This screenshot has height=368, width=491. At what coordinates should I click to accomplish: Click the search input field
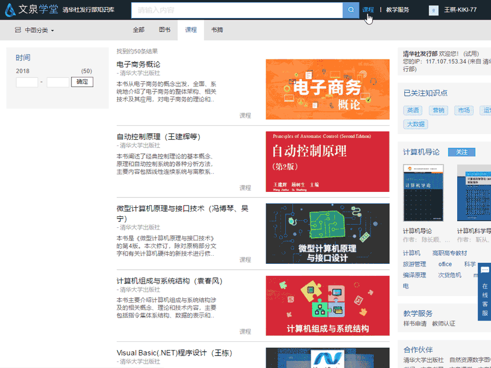[x=237, y=10]
